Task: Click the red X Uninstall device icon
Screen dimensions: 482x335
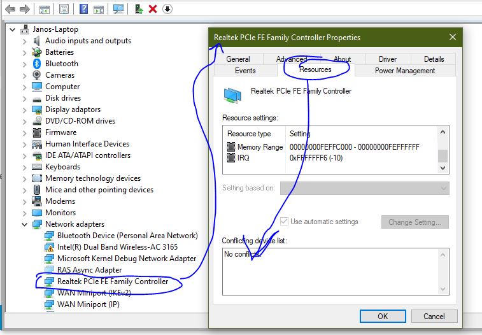Action: pyautogui.click(x=153, y=9)
